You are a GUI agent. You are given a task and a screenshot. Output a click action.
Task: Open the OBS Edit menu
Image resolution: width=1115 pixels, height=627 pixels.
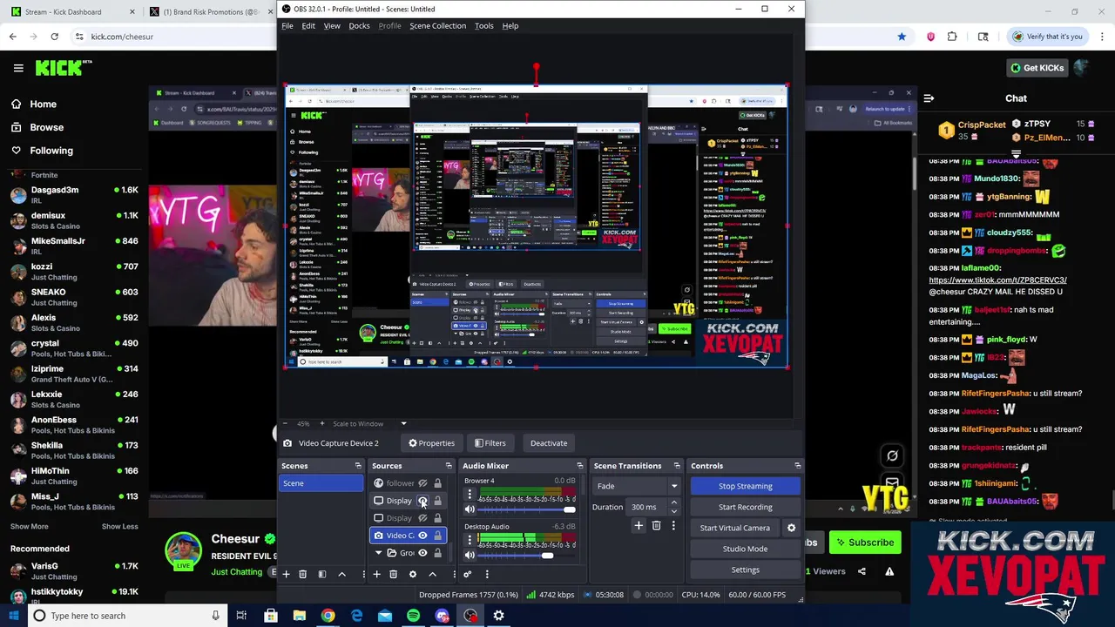pos(308,26)
